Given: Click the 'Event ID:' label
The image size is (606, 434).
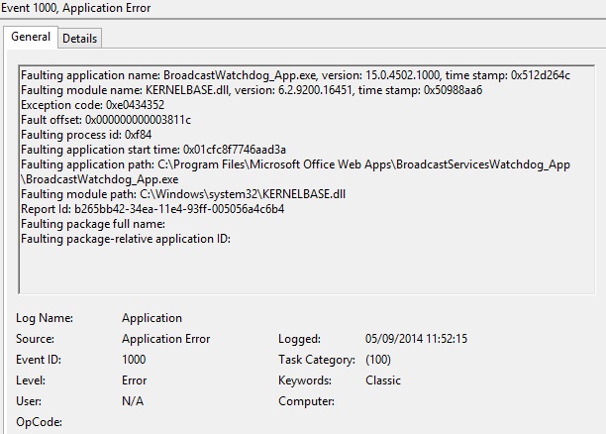Looking at the screenshot, I should tap(39, 360).
